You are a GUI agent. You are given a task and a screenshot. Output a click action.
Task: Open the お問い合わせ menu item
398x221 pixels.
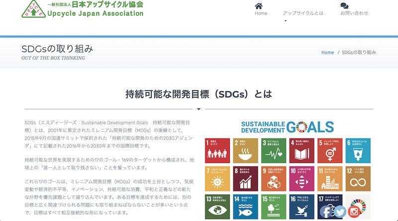click(x=354, y=13)
